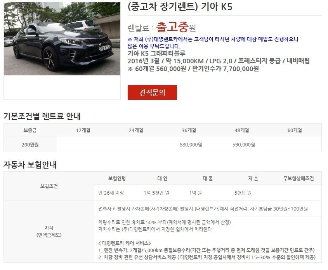Click the 12개월 column header

(83, 130)
